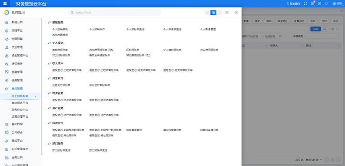Click the checkmark tasks icon in header
The image size is (345, 166).
[x=319, y=3]
